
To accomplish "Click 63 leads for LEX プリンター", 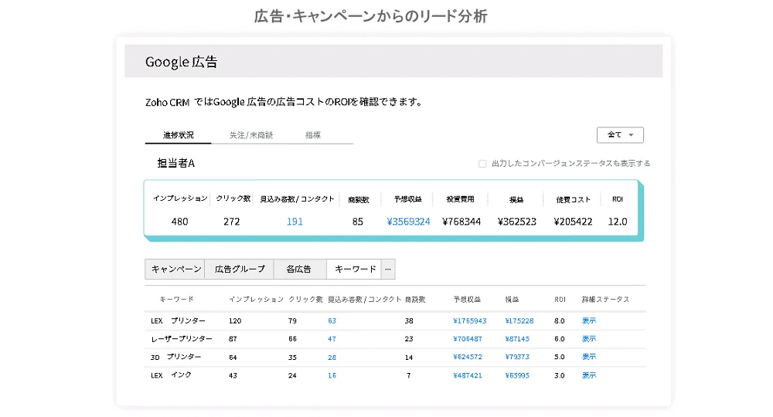I will point(332,321).
